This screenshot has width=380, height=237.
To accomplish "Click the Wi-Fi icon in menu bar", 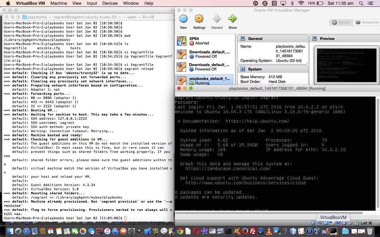I will point(301,3).
